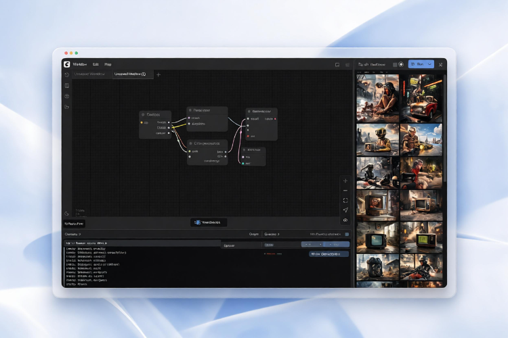Viewport: 508px width, 338px height.
Task: Expand the Console section chevron
Action: point(79,234)
